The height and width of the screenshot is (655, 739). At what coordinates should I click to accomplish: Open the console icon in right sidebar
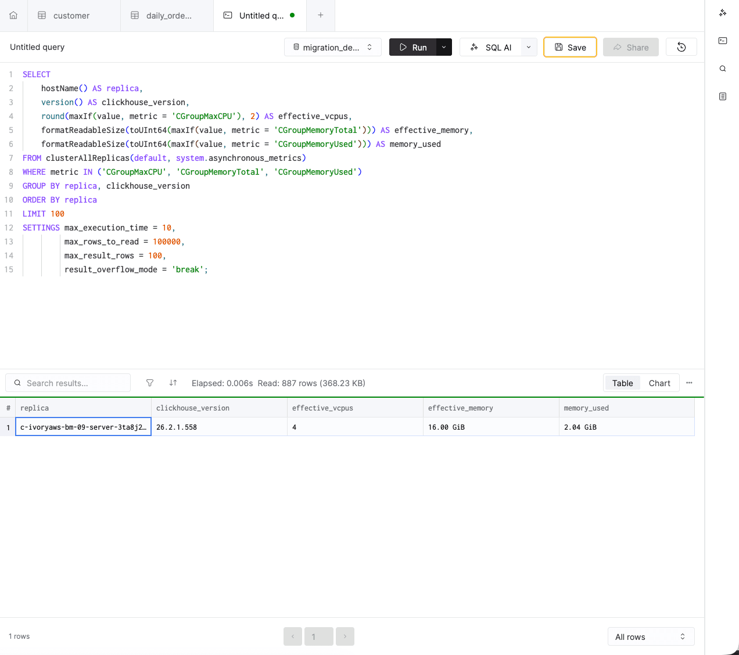[723, 41]
